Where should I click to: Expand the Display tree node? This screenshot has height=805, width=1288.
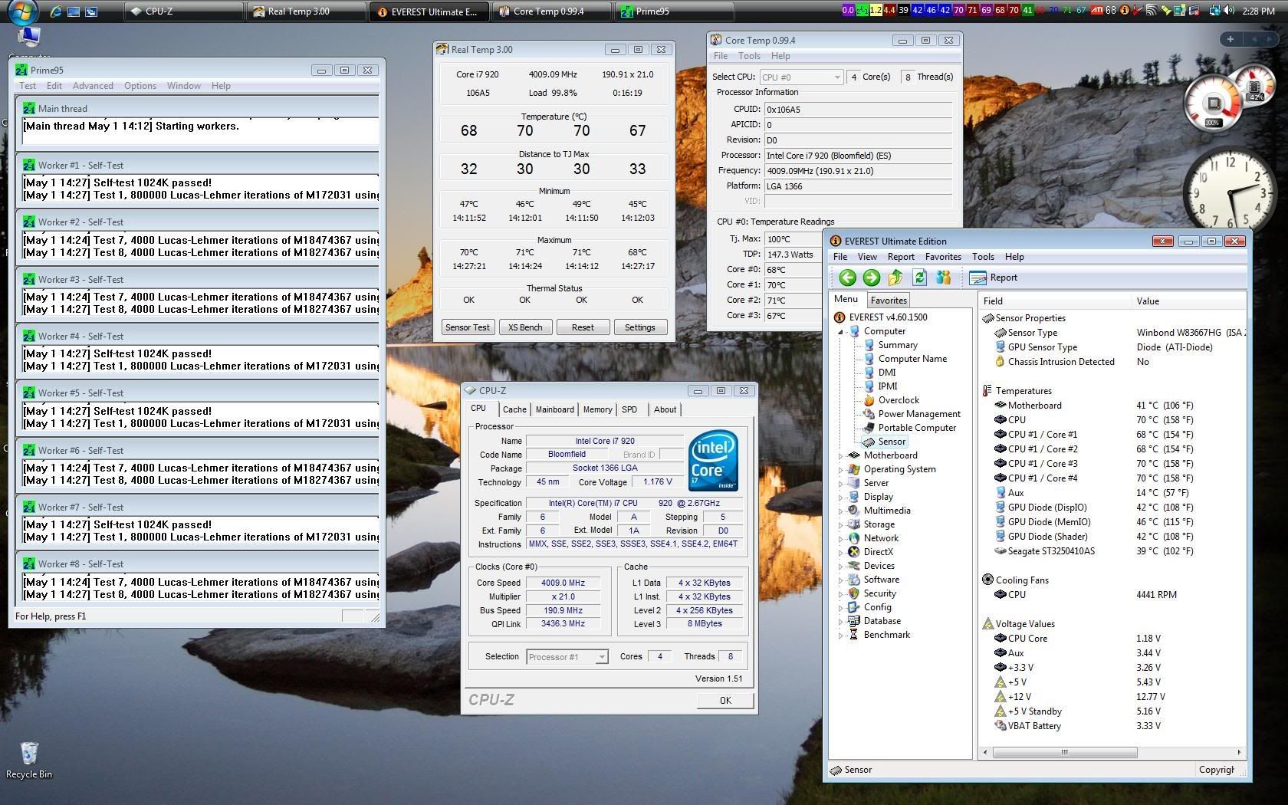coord(840,497)
